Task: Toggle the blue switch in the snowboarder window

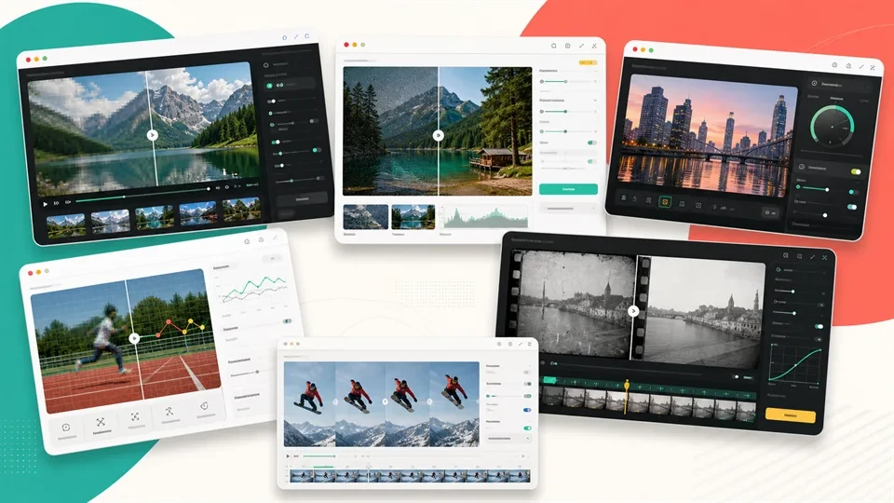Action: pyautogui.click(x=527, y=410)
